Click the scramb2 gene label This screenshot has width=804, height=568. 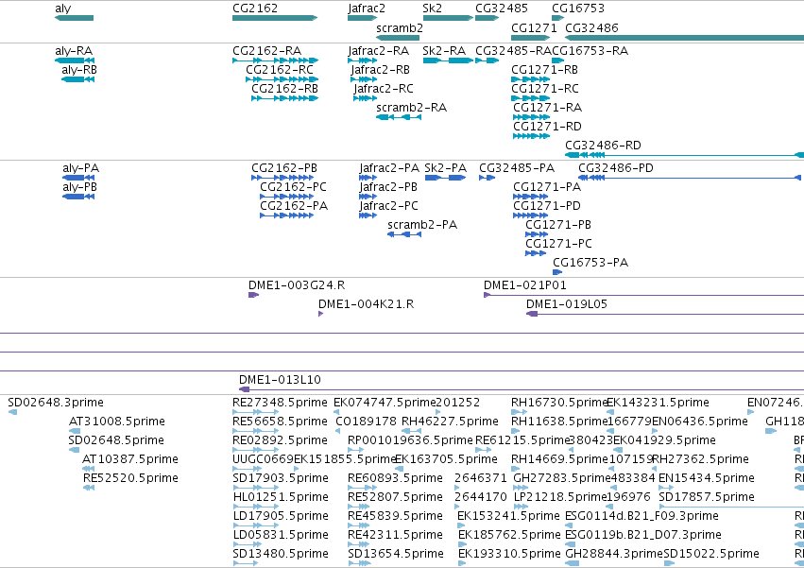coord(400,27)
